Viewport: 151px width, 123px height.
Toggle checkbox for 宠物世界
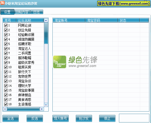[x=6, y=77]
